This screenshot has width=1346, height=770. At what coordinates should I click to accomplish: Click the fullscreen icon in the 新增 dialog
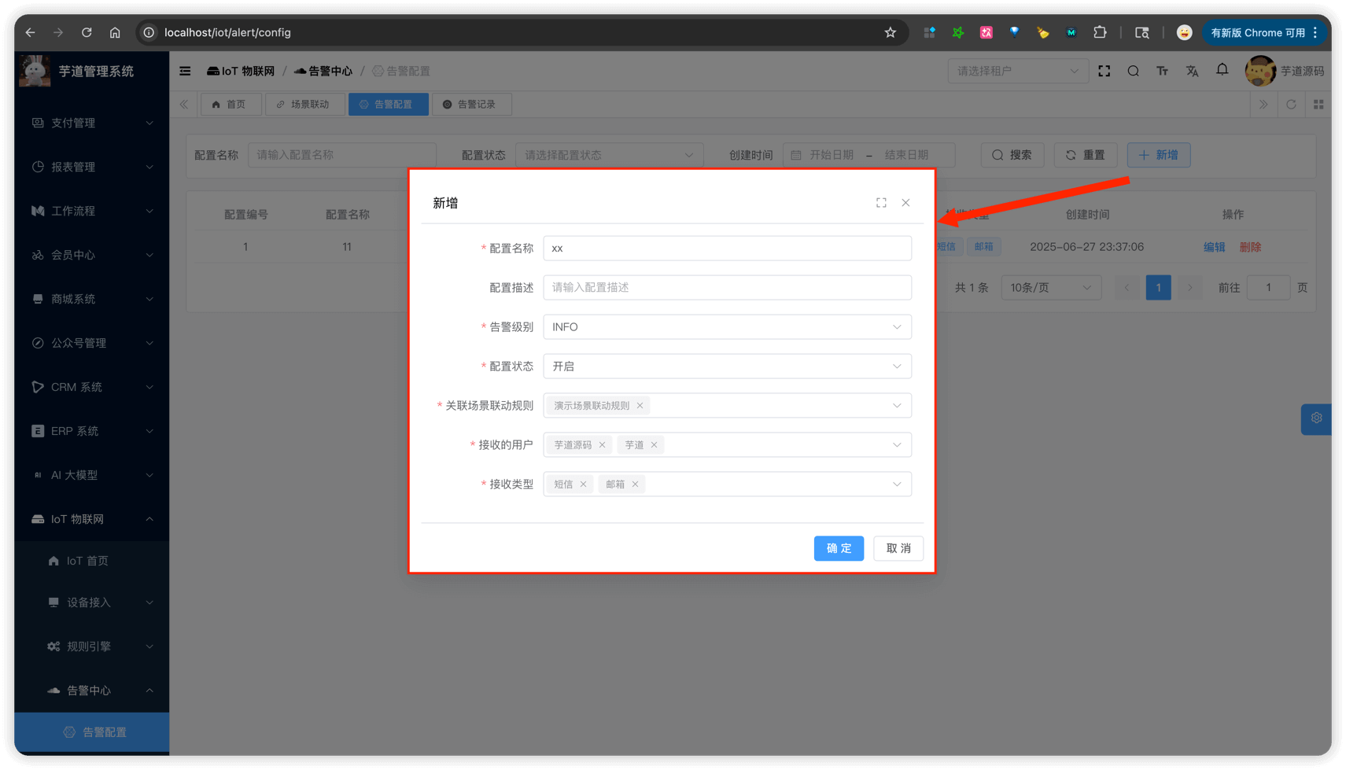click(x=881, y=203)
